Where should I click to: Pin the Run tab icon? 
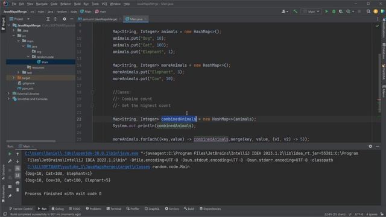10,196
